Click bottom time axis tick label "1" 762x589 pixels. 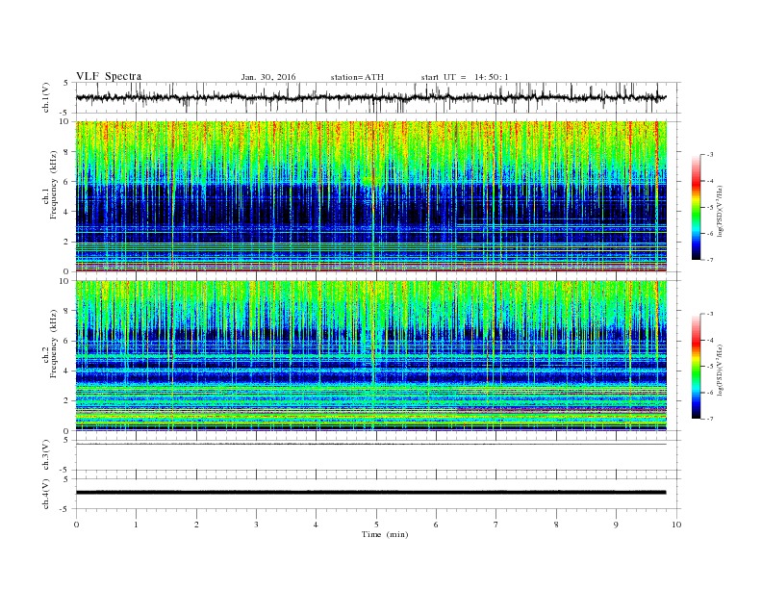click(137, 525)
